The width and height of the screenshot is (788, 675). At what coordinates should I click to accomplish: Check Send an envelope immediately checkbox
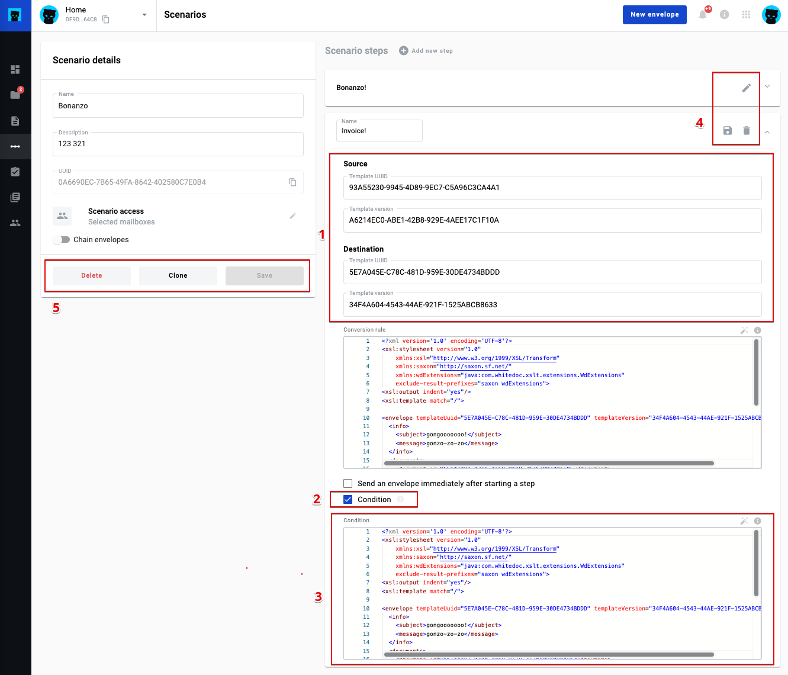pyautogui.click(x=348, y=484)
